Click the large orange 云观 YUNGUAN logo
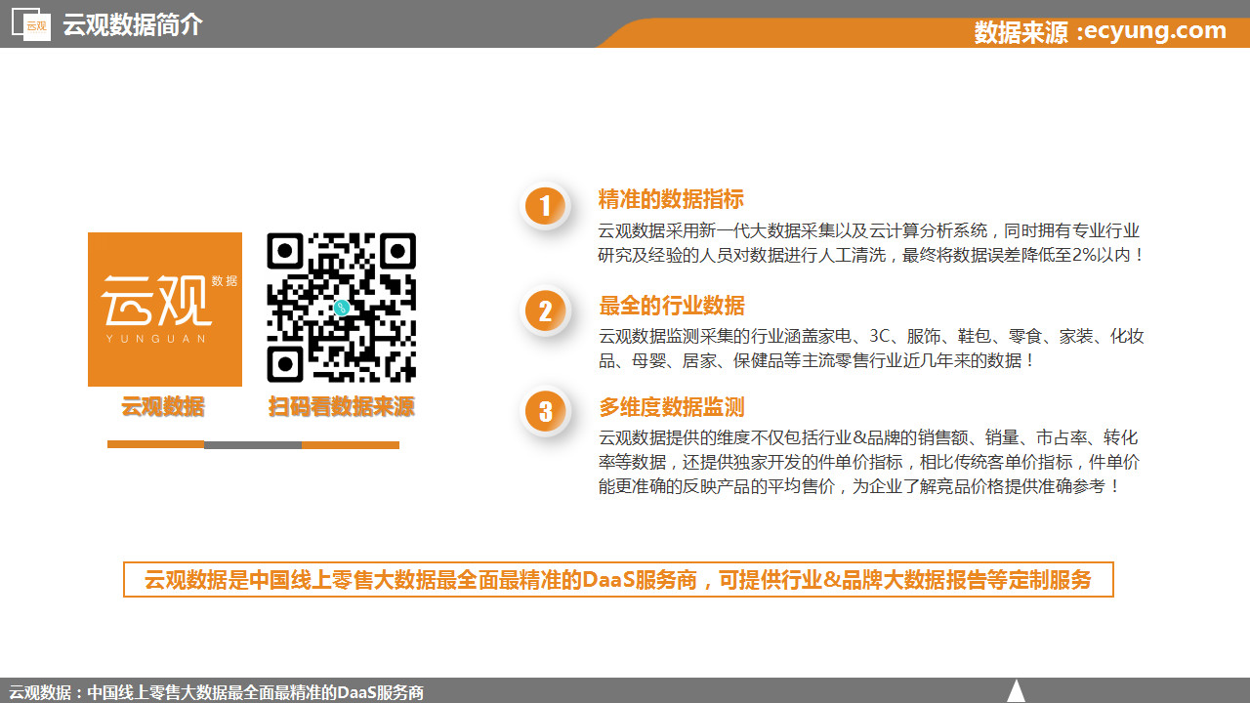The width and height of the screenshot is (1250, 703). (x=165, y=310)
